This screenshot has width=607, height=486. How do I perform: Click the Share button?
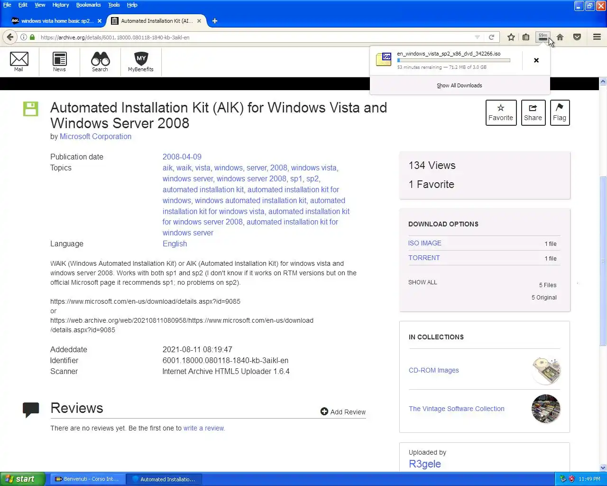[533, 113]
